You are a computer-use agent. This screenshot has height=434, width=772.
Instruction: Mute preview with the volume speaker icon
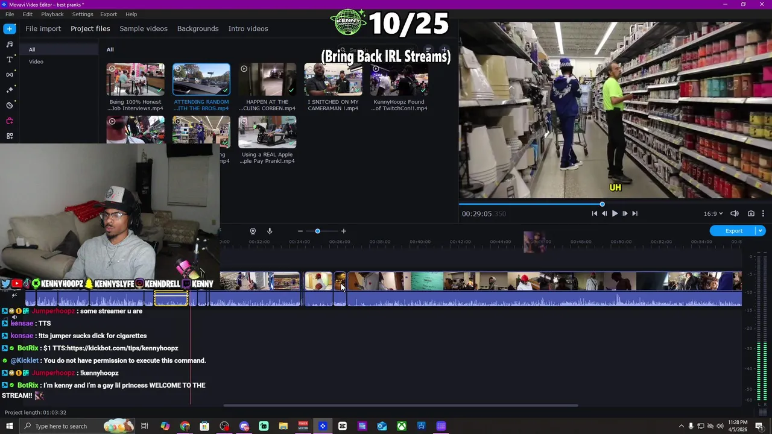(735, 213)
